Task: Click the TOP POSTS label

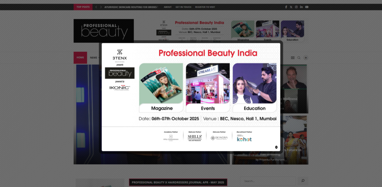Action: [83, 7]
